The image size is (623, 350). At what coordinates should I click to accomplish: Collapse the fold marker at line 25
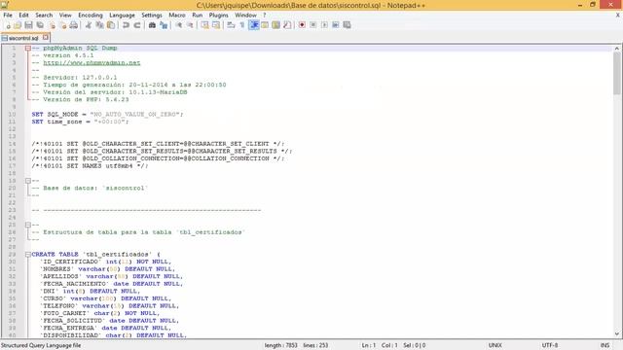coord(28,225)
